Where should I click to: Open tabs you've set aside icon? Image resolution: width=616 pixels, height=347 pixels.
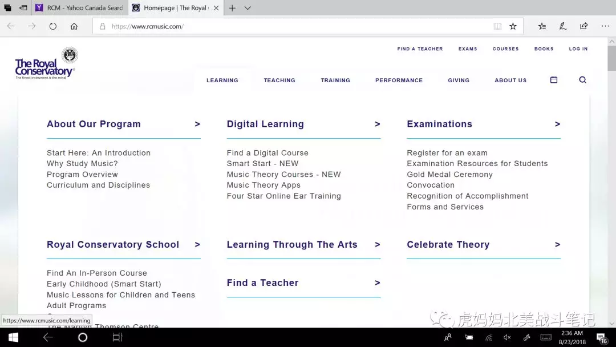coord(7,8)
